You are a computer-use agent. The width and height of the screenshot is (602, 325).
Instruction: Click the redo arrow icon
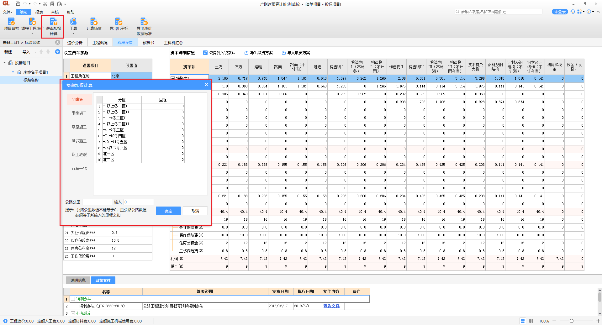pos(35,4)
